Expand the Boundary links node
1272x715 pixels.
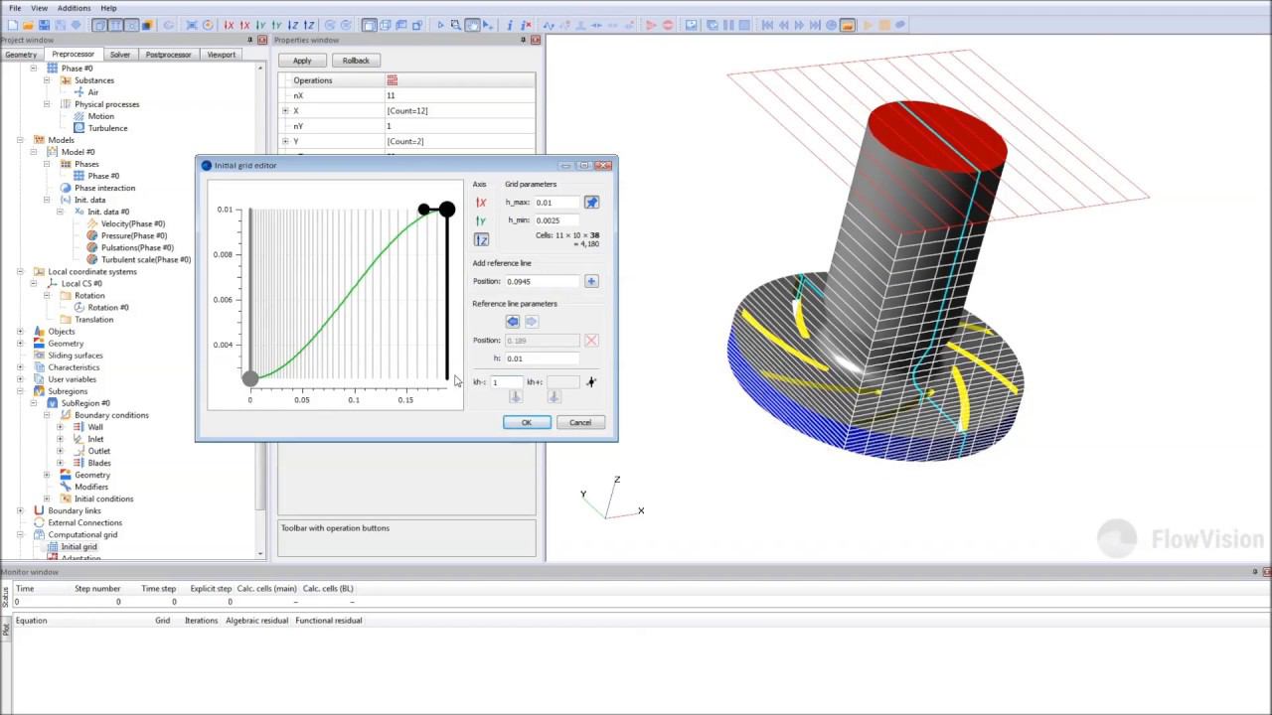coord(20,510)
